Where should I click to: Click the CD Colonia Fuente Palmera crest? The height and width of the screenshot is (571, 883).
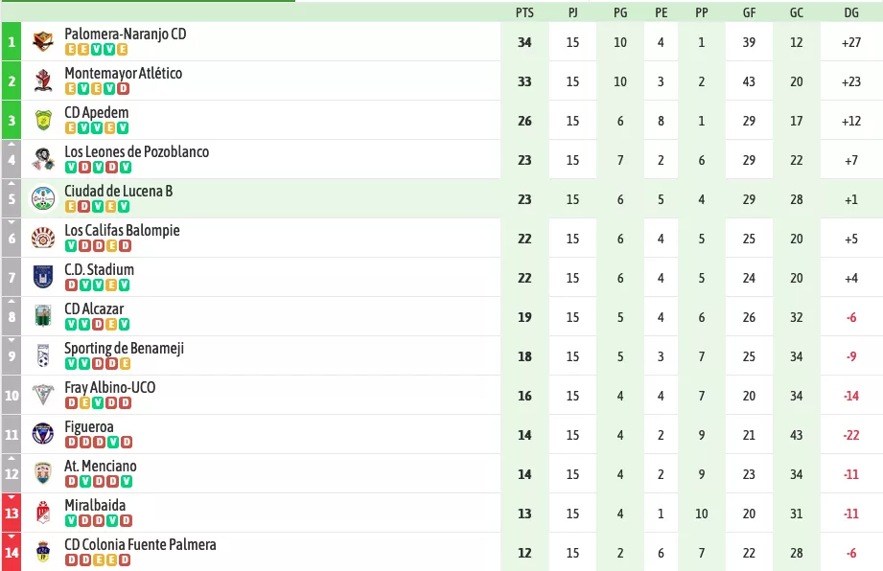pyautogui.click(x=43, y=552)
